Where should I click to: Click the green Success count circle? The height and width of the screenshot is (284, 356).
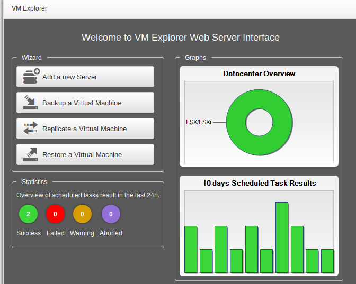[x=29, y=214]
